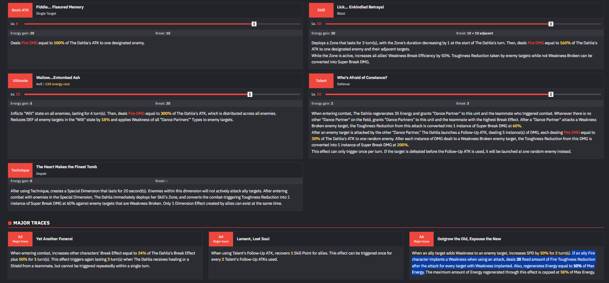609x283 pixels.
Task: Click the "Yet Another Funeral" trace title
Action: [x=54, y=239]
